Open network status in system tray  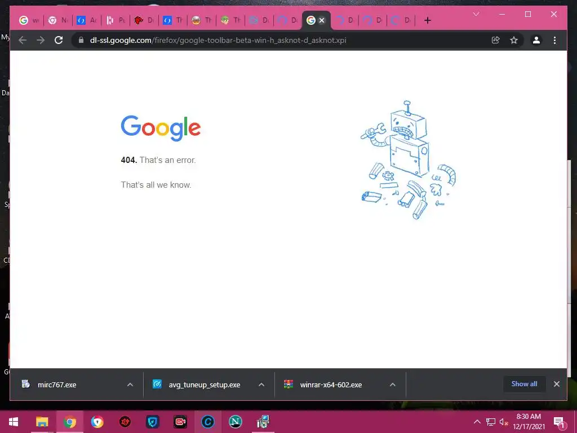pos(490,422)
